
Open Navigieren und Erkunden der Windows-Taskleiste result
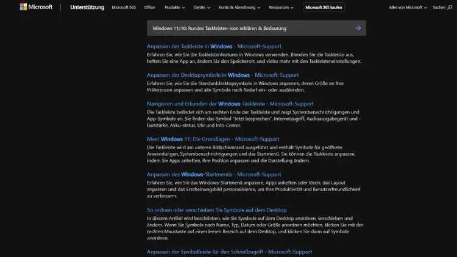point(230,104)
